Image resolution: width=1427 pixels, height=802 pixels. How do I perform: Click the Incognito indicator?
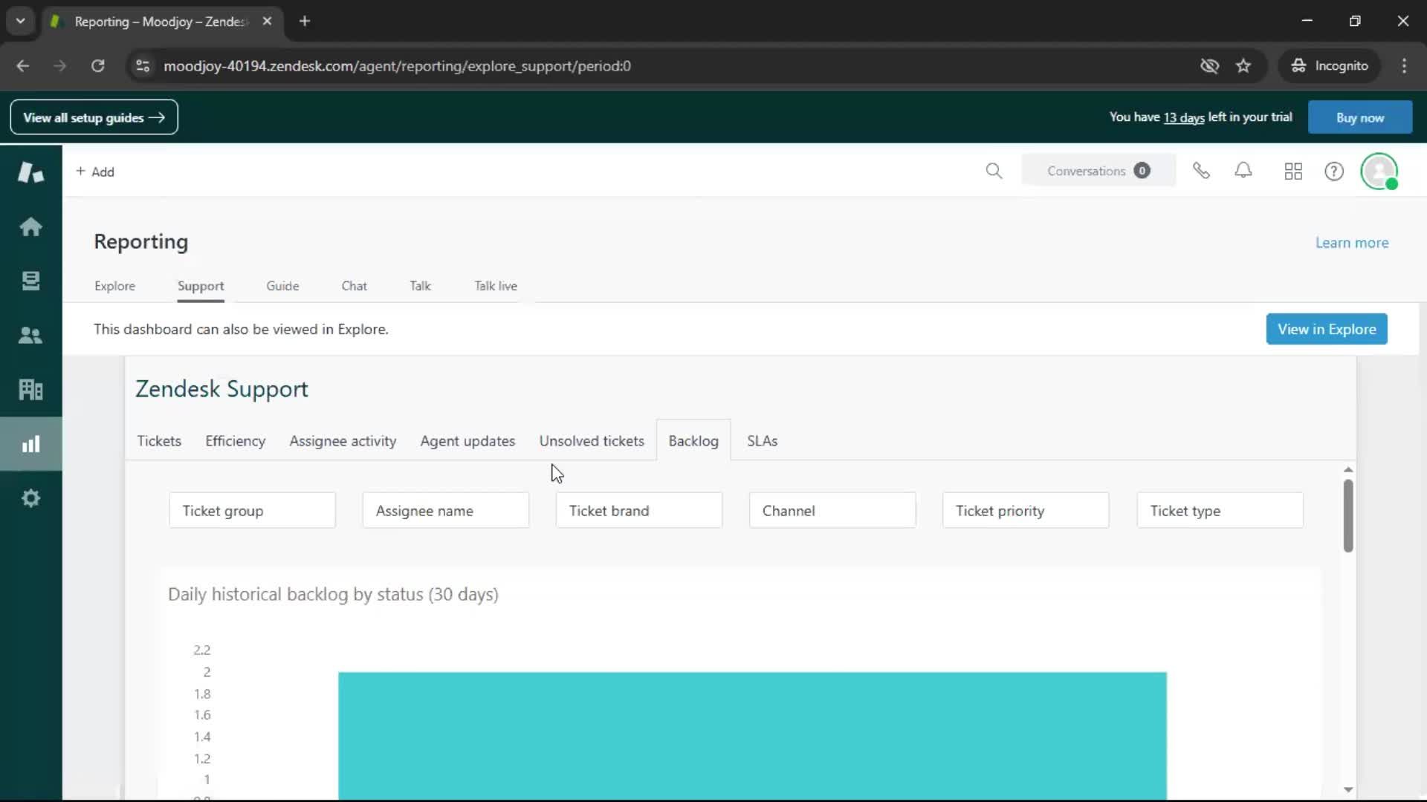click(1330, 66)
